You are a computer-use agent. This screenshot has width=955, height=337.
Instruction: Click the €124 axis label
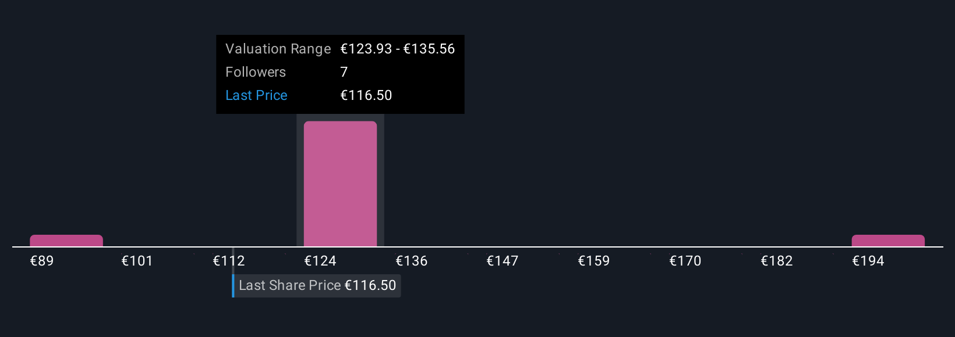pyautogui.click(x=320, y=261)
